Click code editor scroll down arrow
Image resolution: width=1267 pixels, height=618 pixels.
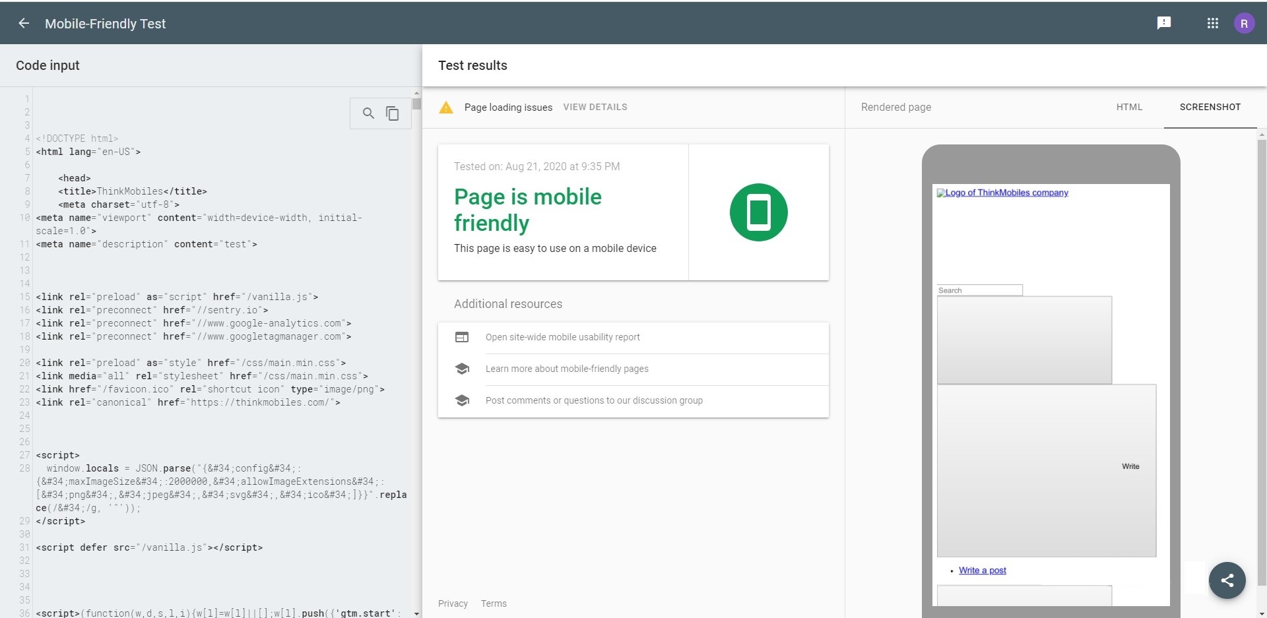[x=416, y=613]
